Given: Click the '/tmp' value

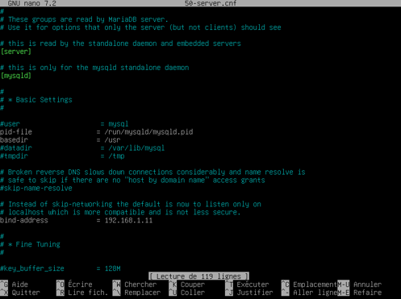Looking at the screenshot, I should (116, 156).
